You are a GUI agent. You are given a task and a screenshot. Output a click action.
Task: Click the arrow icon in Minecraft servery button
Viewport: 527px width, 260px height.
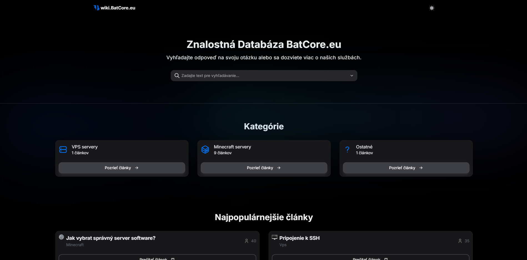click(x=279, y=168)
